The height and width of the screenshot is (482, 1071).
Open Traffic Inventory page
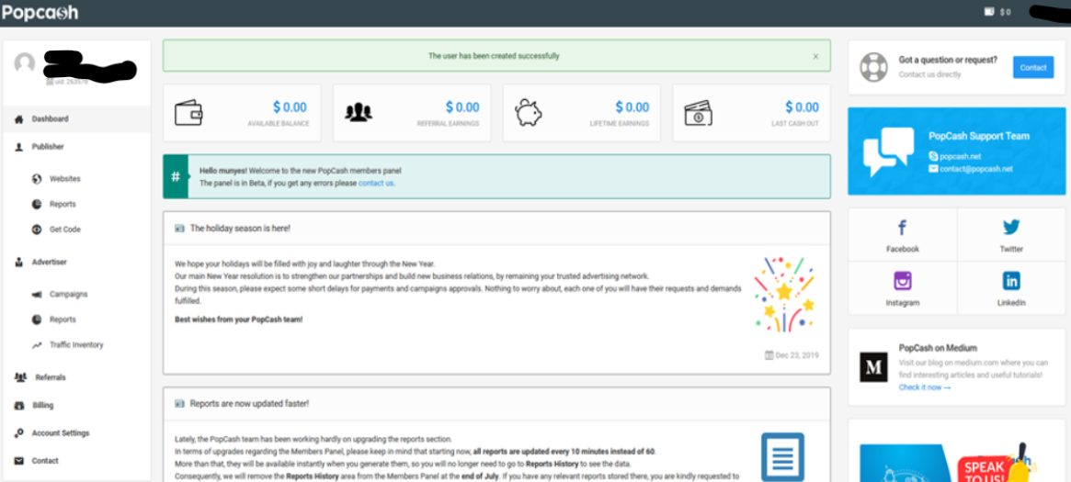point(75,344)
